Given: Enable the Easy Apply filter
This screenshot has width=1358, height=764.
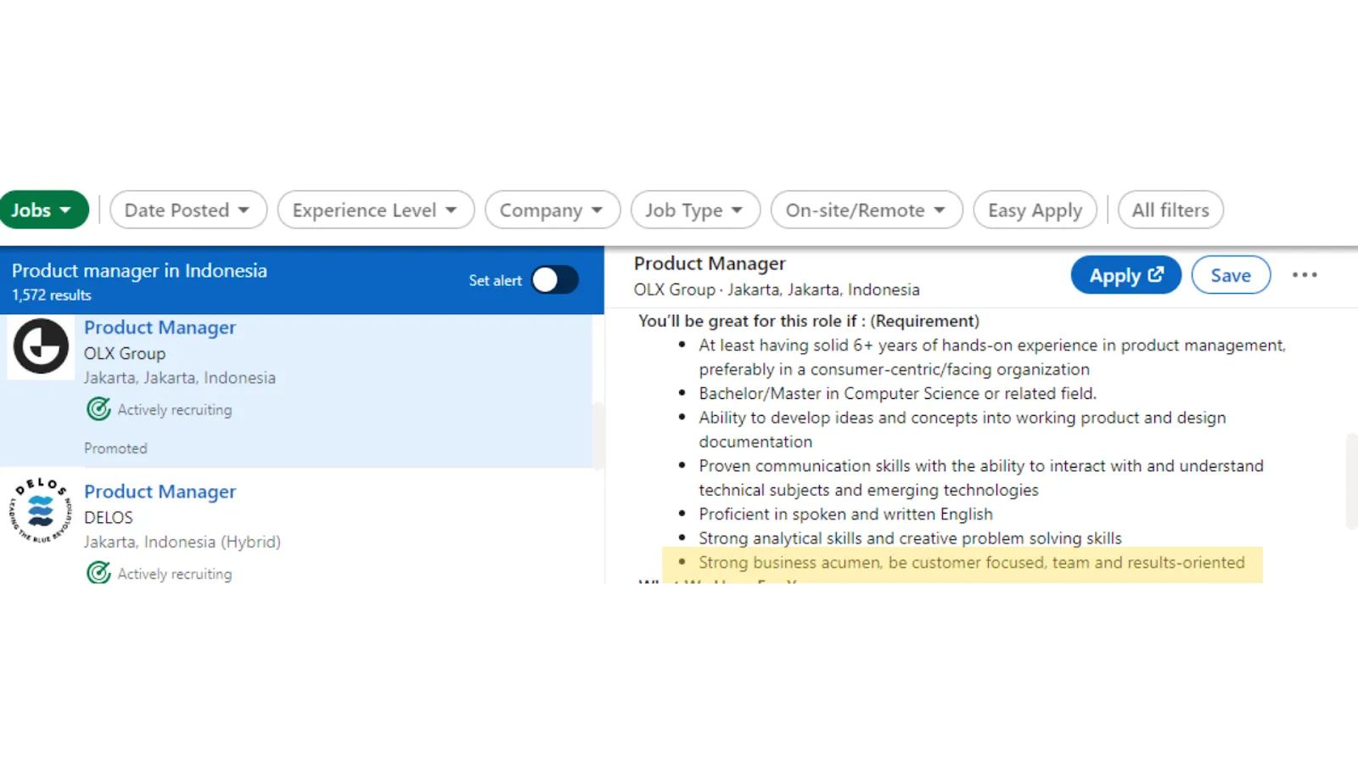Looking at the screenshot, I should pyautogui.click(x=1035, y=210).
